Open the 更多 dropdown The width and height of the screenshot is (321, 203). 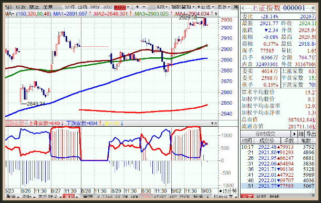pyautogui.click(x=224, y=7)
